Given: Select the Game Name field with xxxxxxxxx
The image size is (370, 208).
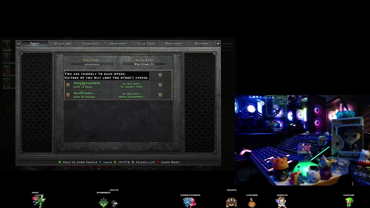Looking at the screenshot, I should (92, 64).
